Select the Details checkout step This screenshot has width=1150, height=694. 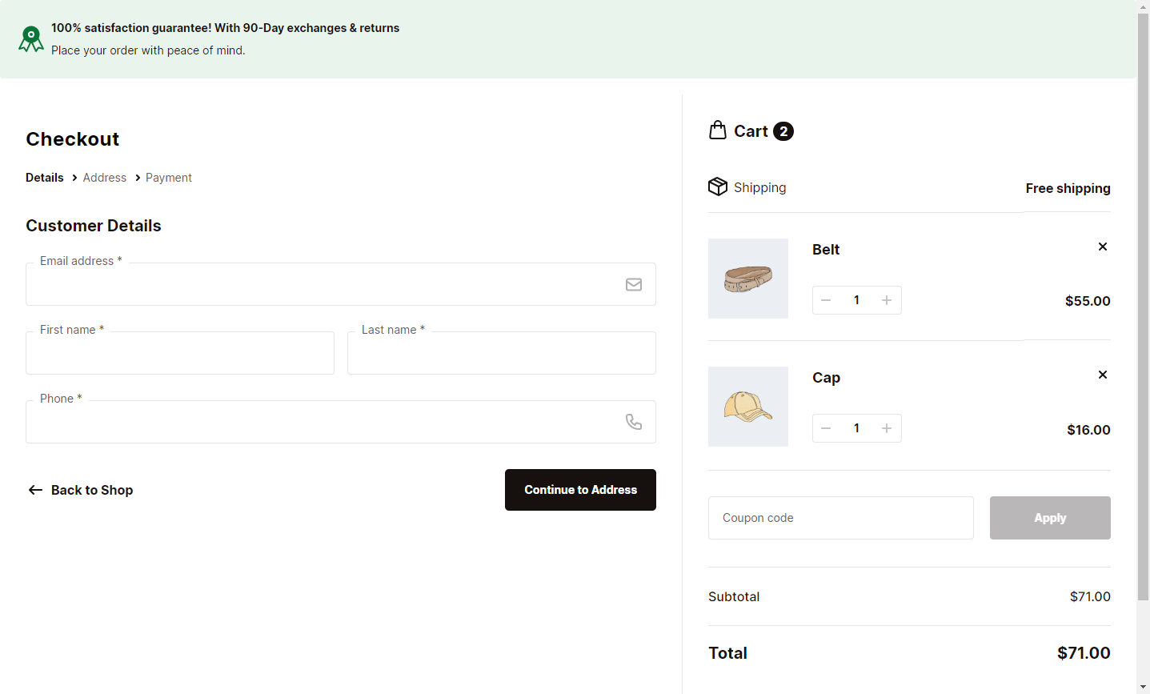coord(44,177)
